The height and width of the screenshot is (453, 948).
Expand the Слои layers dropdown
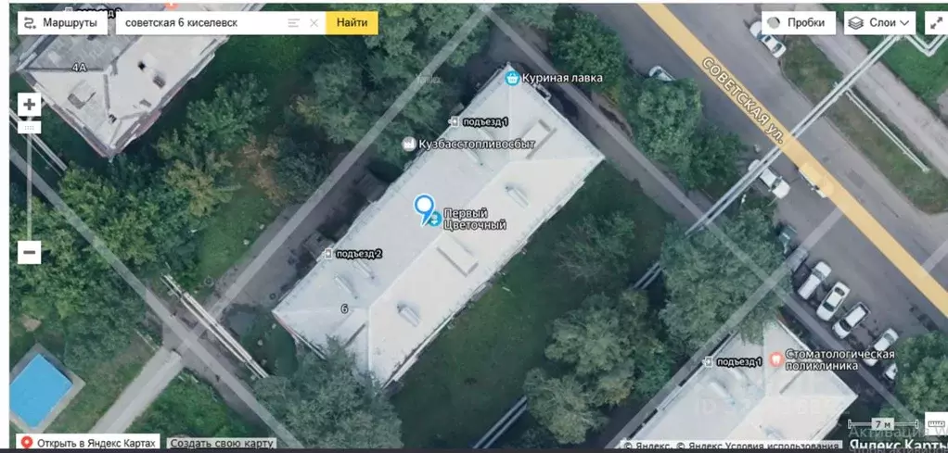(x=879, y=23)
